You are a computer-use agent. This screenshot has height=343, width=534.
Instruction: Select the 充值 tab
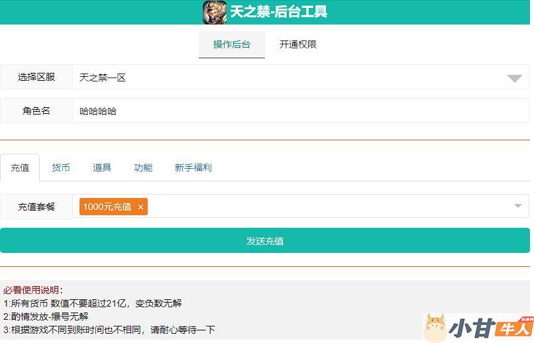[x=20, y=168]
